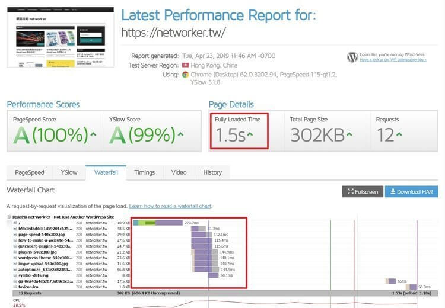Expand the page-speed-540x300.jpg request row
Screen dimensions: 445x308
click(x=15, y=235)
